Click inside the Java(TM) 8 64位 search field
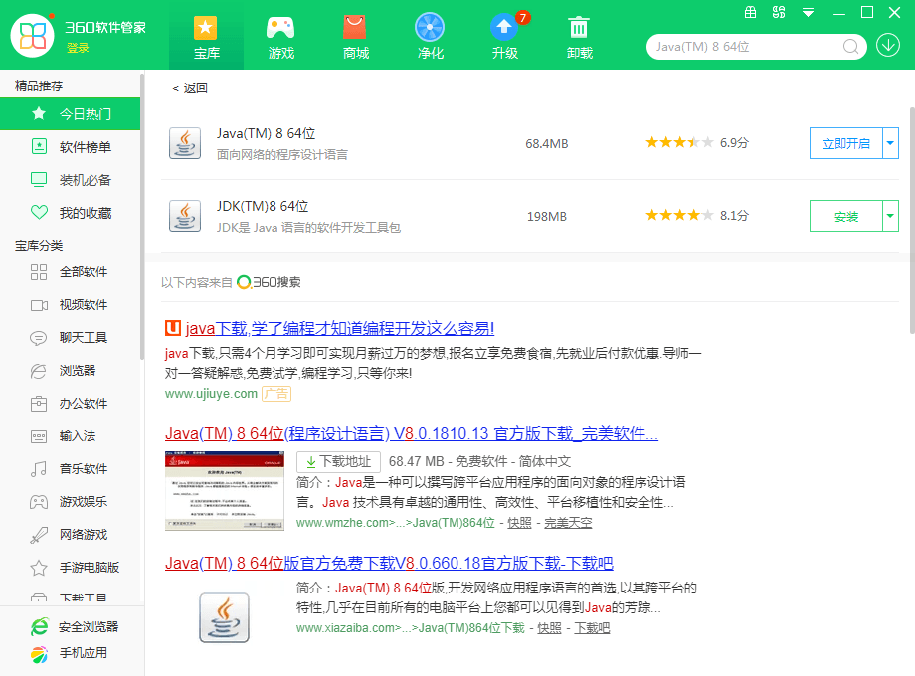Viewport: 915px width, 676px height. pyautogui.click(x=746, y=46)
